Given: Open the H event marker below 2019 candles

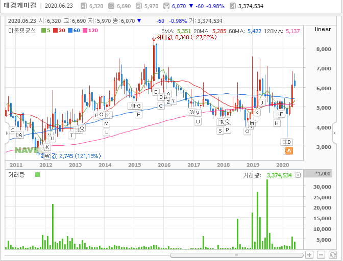Looking at the screenshot, I should (x=277, y=123).
